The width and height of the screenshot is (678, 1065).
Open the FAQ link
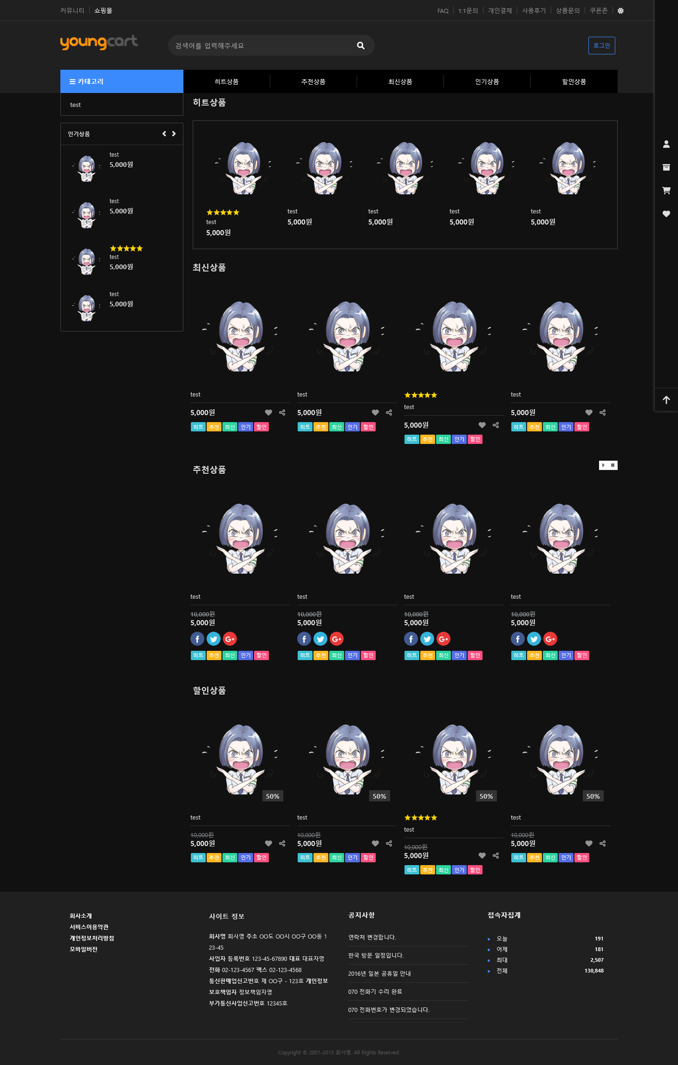pos(443,11)
